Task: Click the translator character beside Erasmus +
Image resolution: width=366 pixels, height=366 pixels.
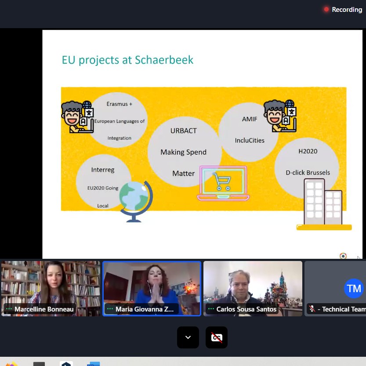Action: tap(77, 117)
